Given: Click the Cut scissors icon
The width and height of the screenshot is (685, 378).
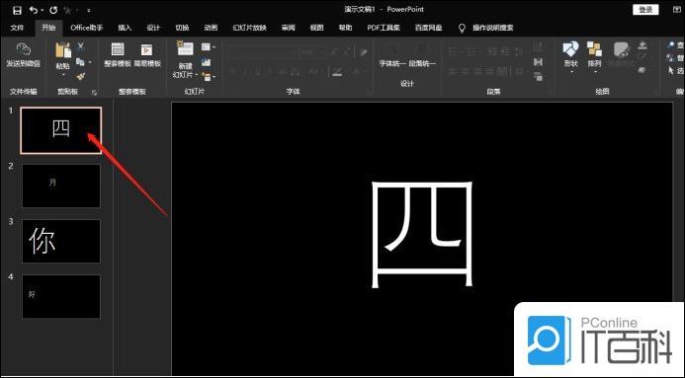Looking at the screenshot, I should pos(81,46).
